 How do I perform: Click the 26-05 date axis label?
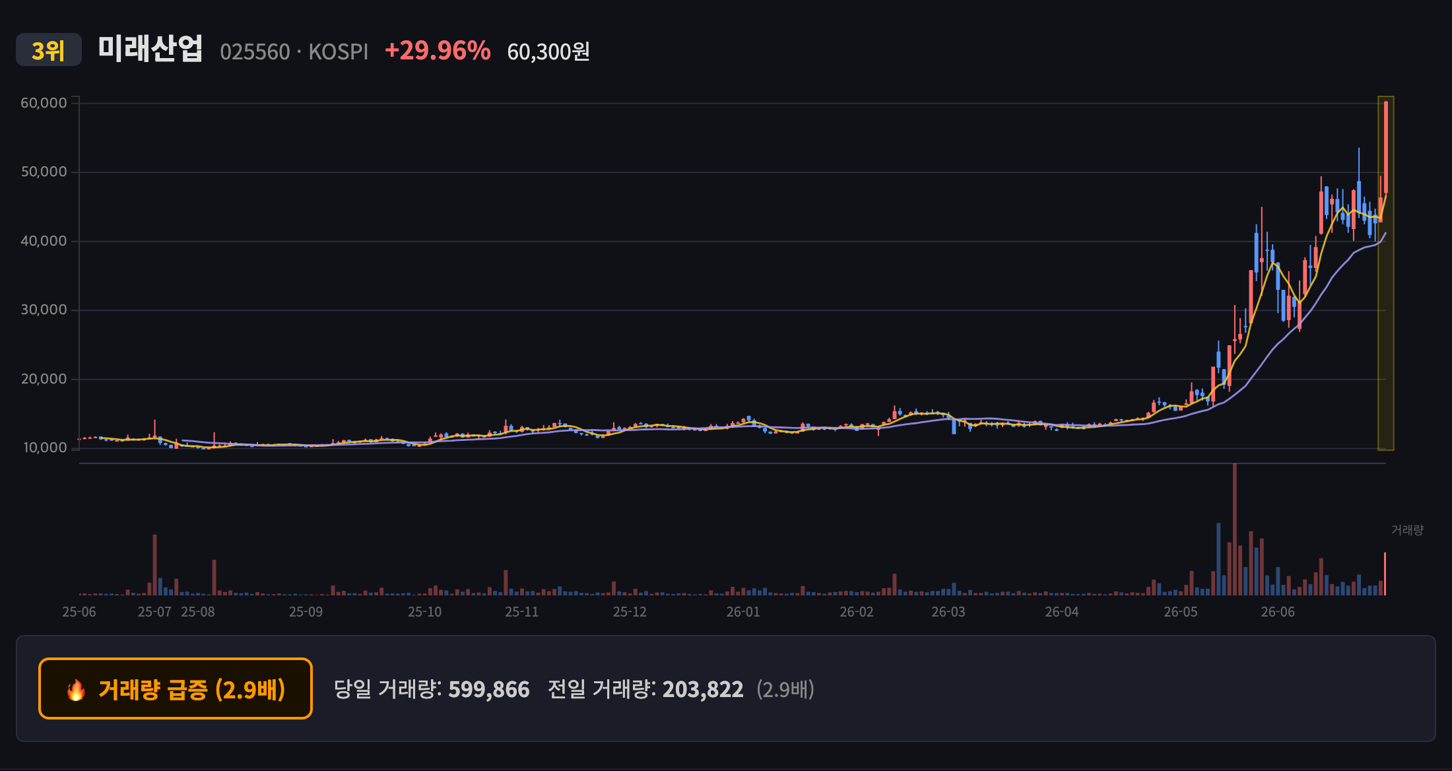click(1181, 612)
